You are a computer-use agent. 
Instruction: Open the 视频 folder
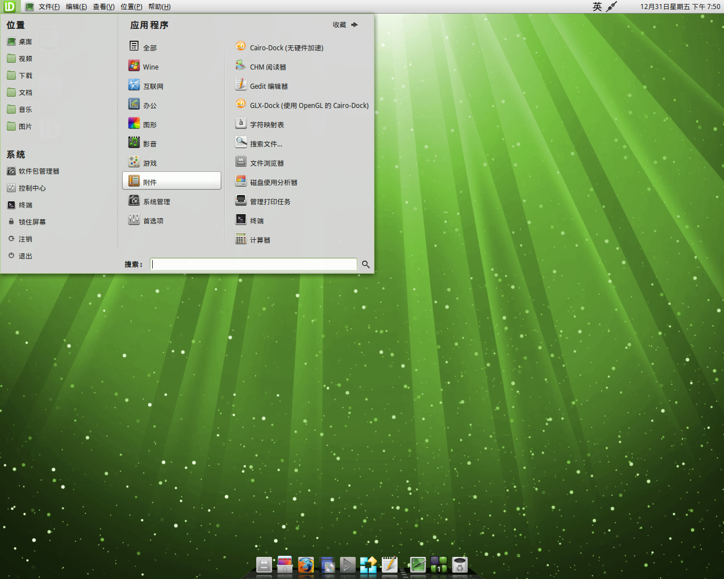click(20, 59)
